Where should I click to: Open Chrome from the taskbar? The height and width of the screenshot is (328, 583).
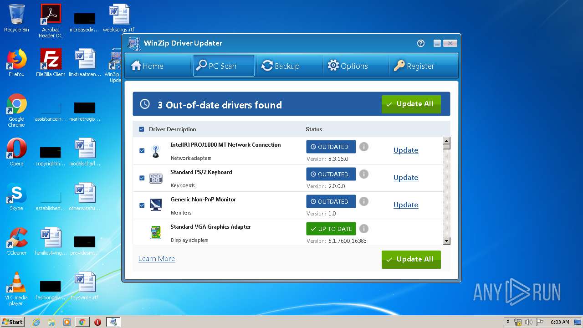(x=82, y=322)
